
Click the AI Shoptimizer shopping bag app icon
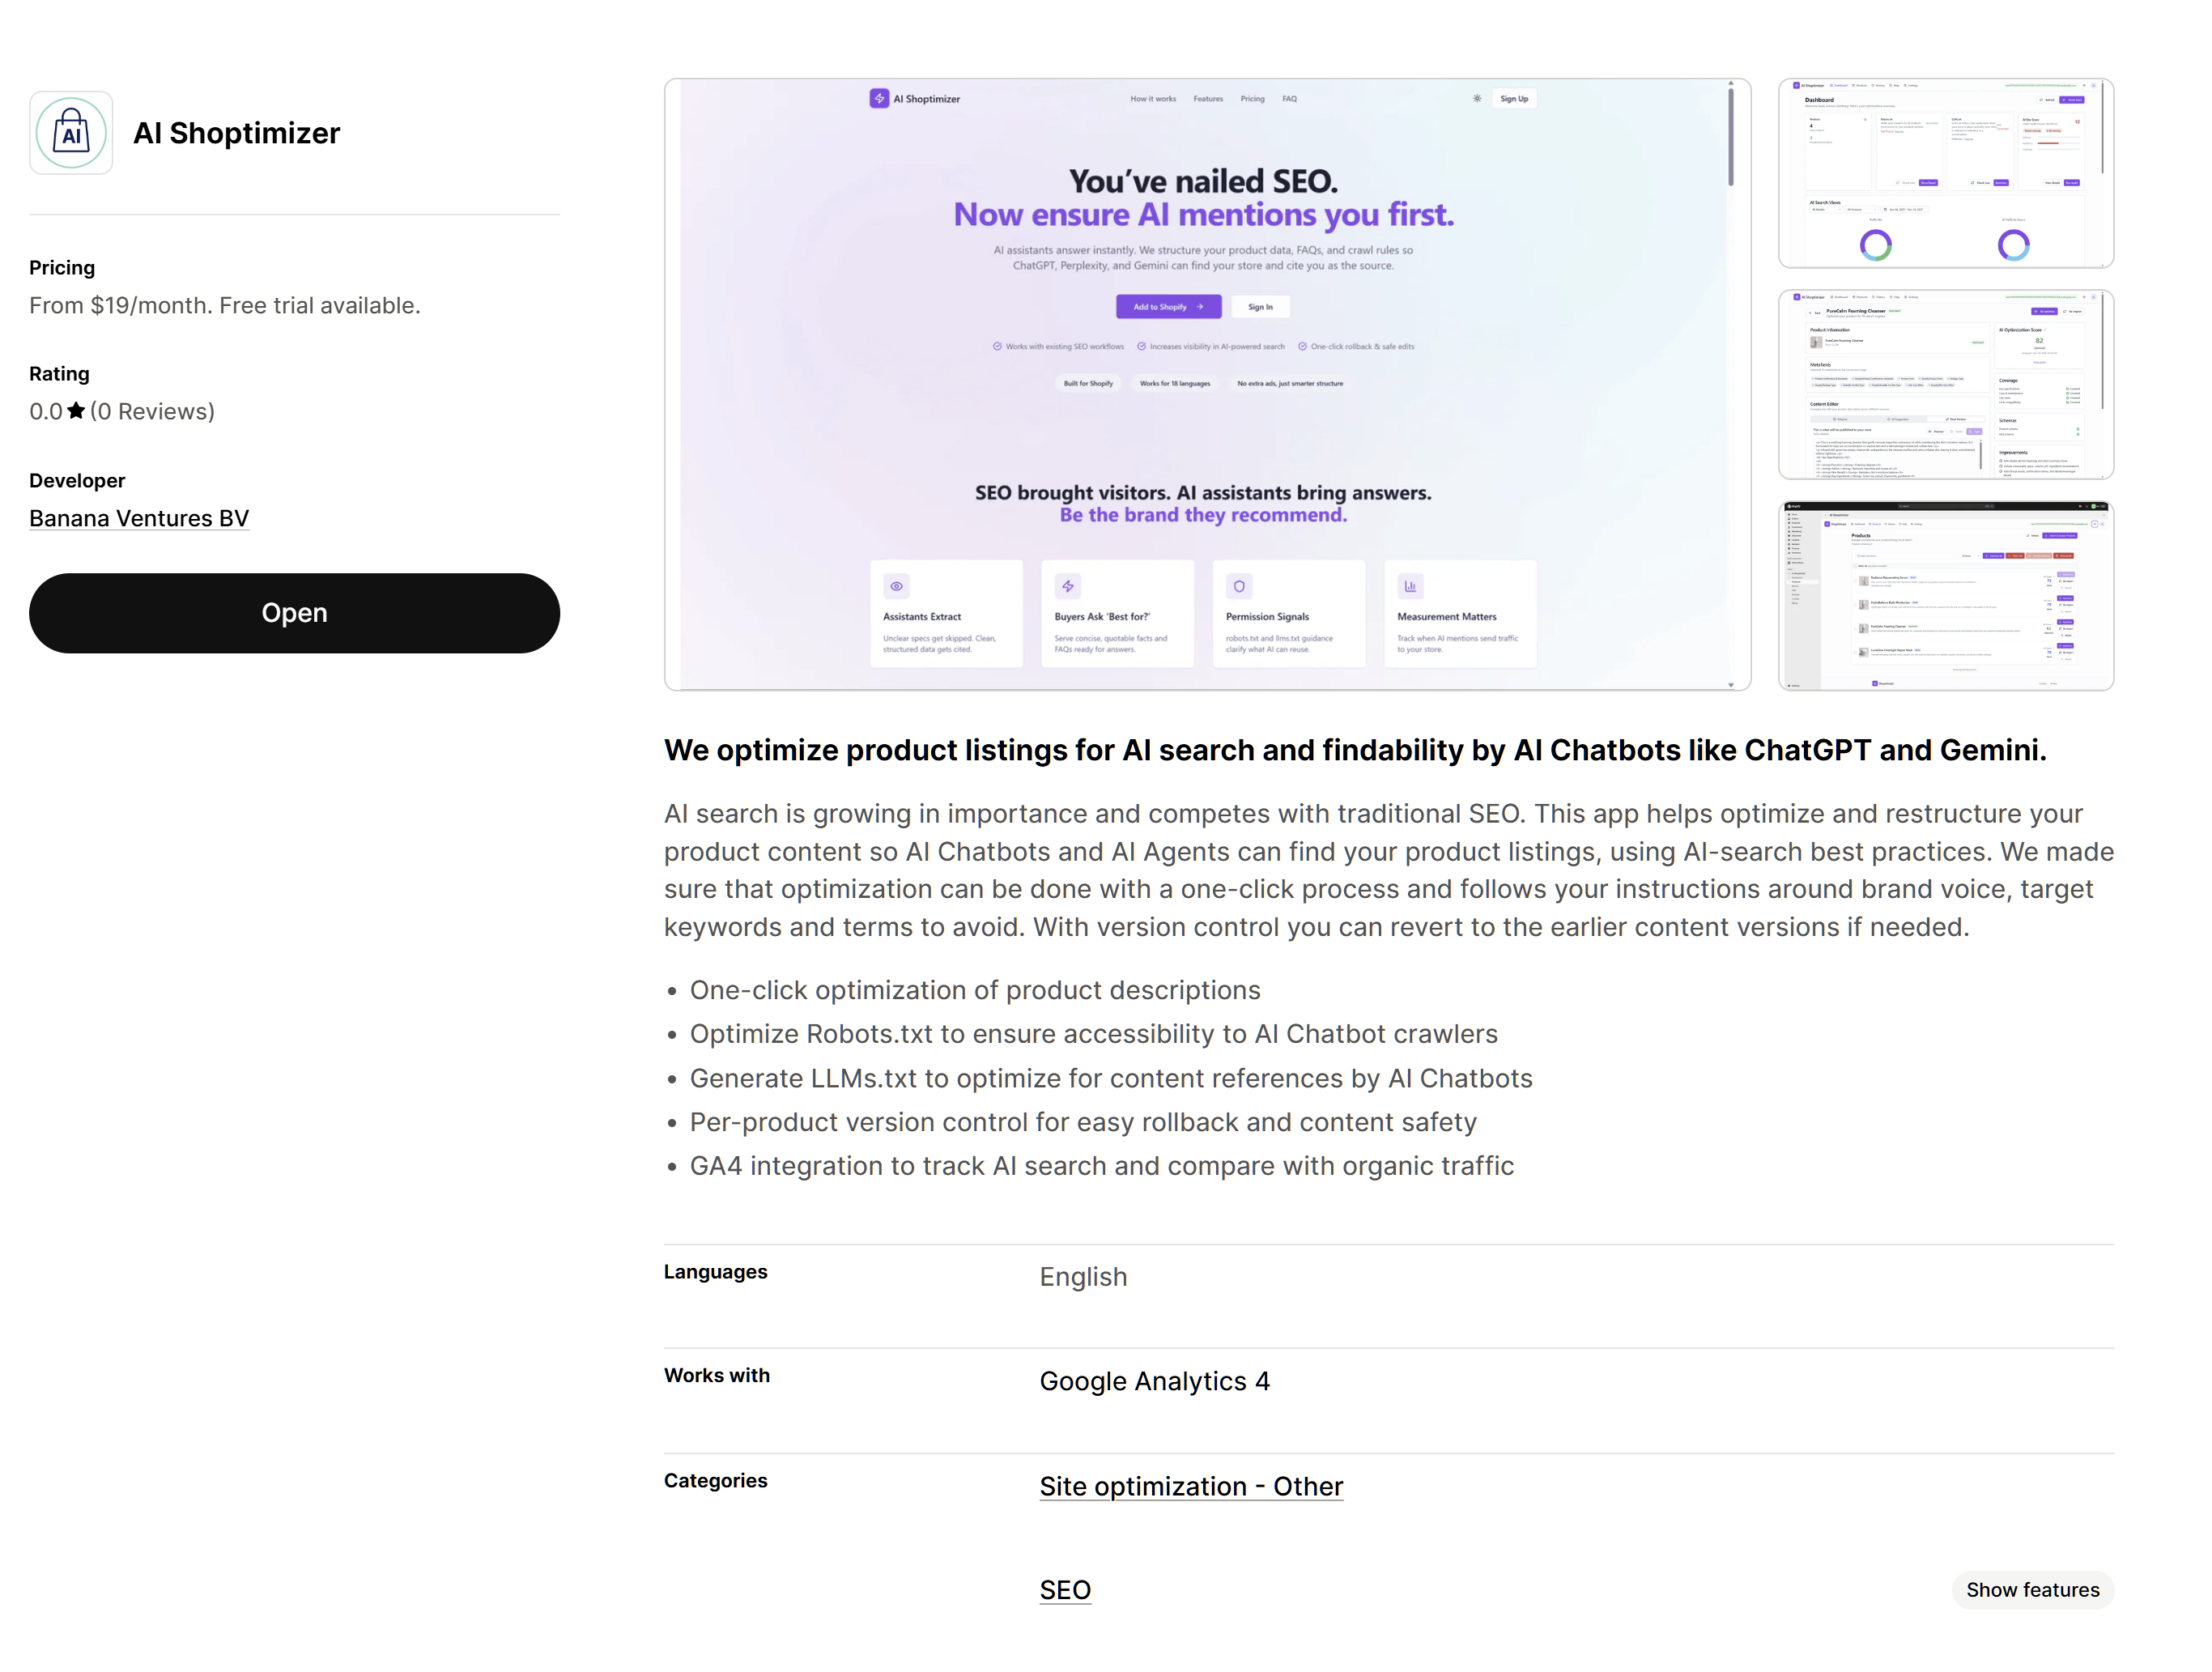coord(70,132)
